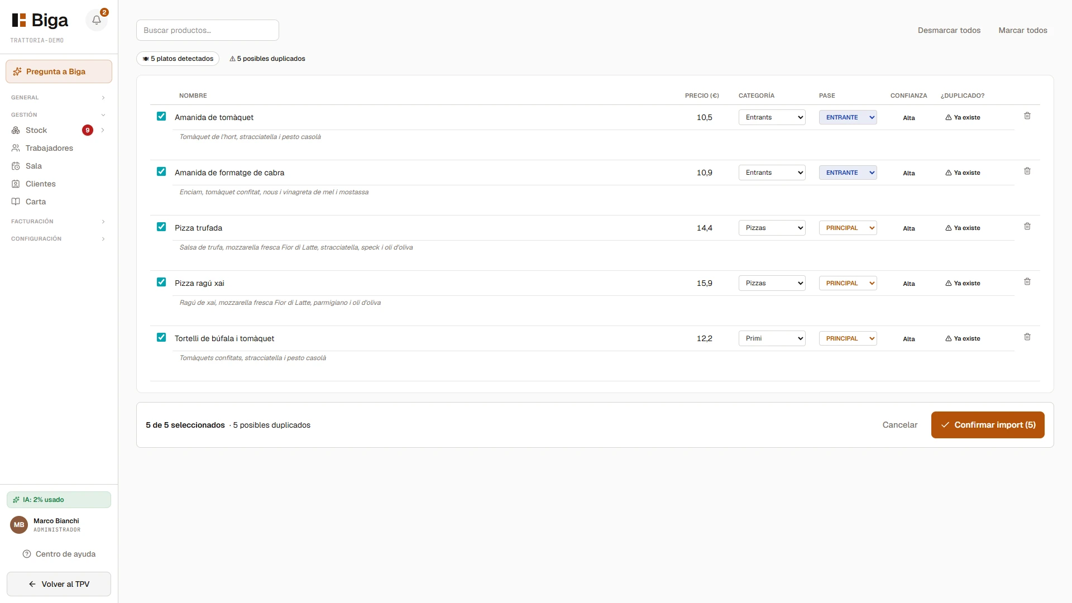
Task: Click Volver al TPV button
Action: (59, 584)
